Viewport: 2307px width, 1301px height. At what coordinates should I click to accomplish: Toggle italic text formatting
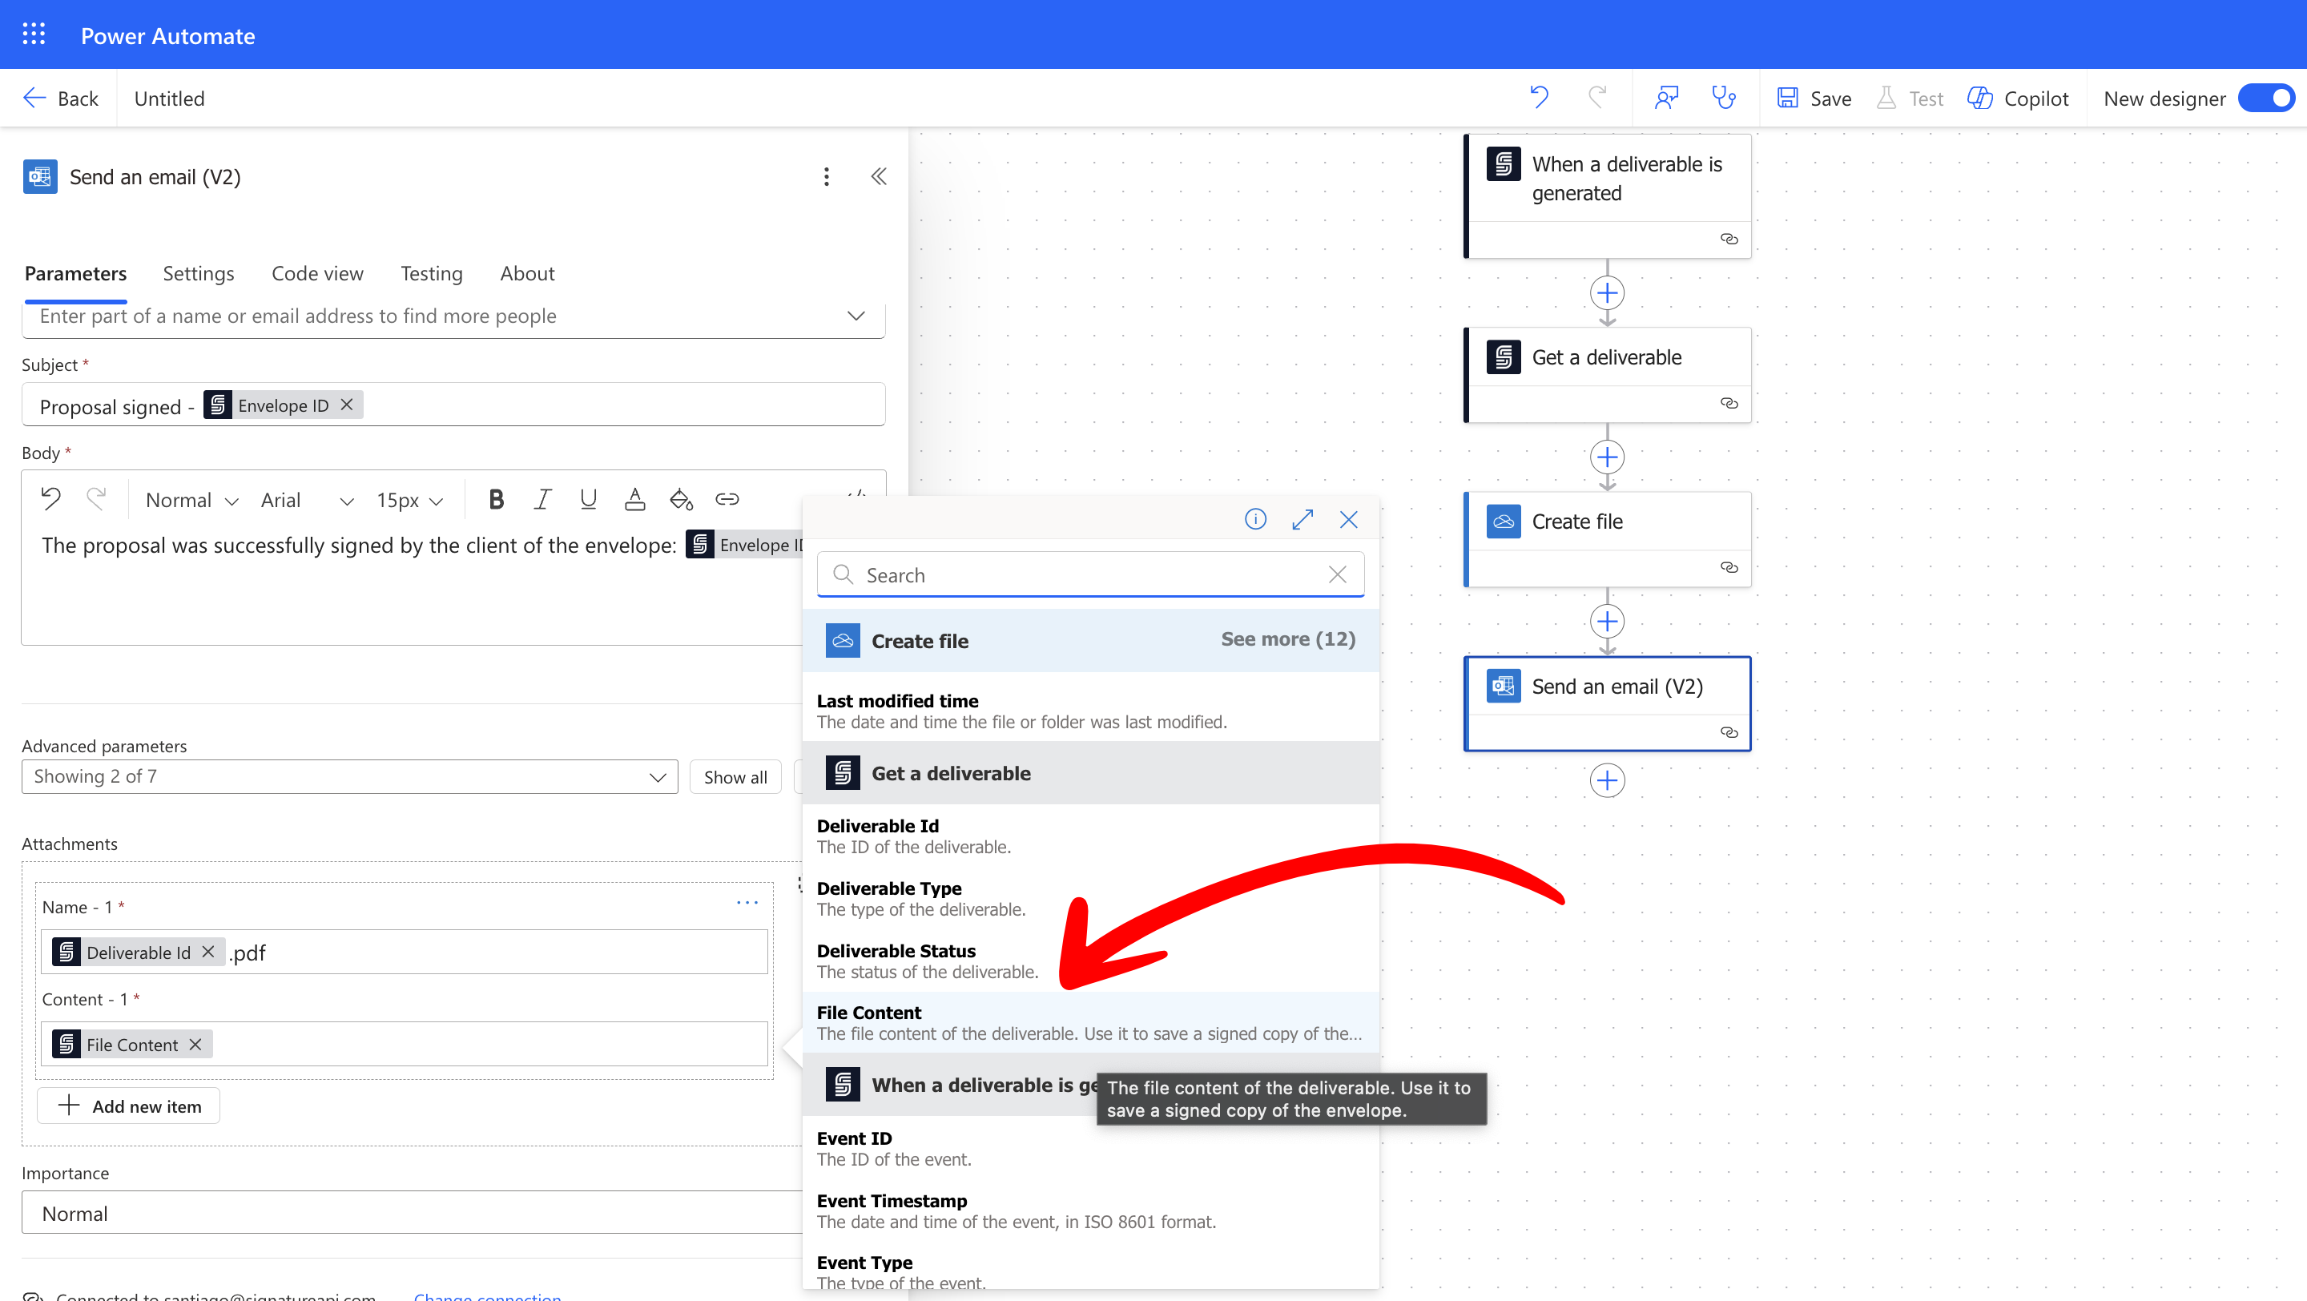click(542, 500)
